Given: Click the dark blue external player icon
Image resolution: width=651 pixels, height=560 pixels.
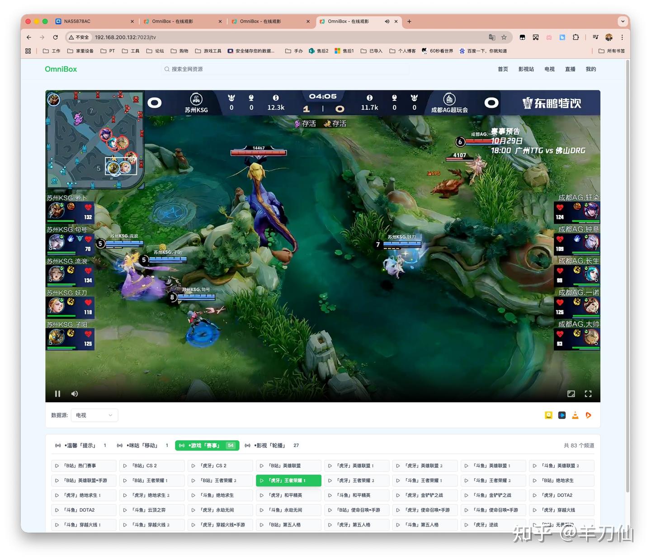Looking at the screenshot, I should click(561, 415).
